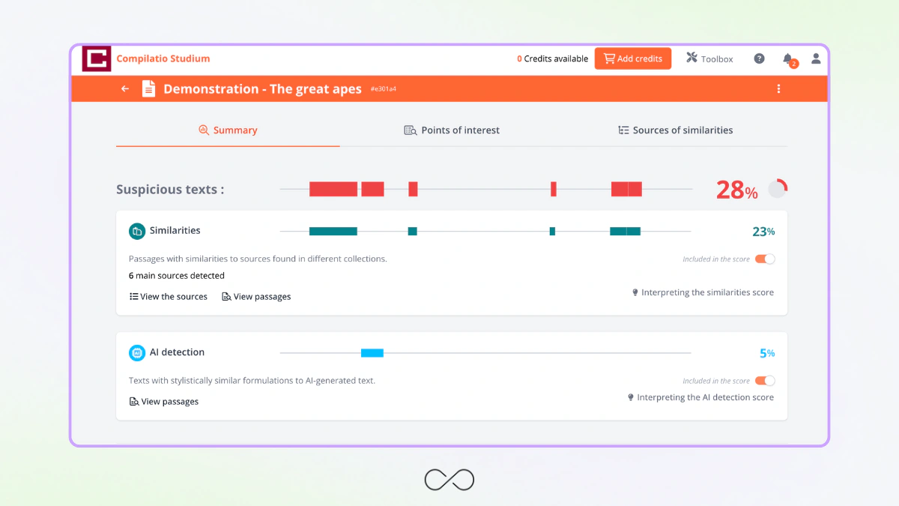Open the help question mark icon

pos(759,58)
